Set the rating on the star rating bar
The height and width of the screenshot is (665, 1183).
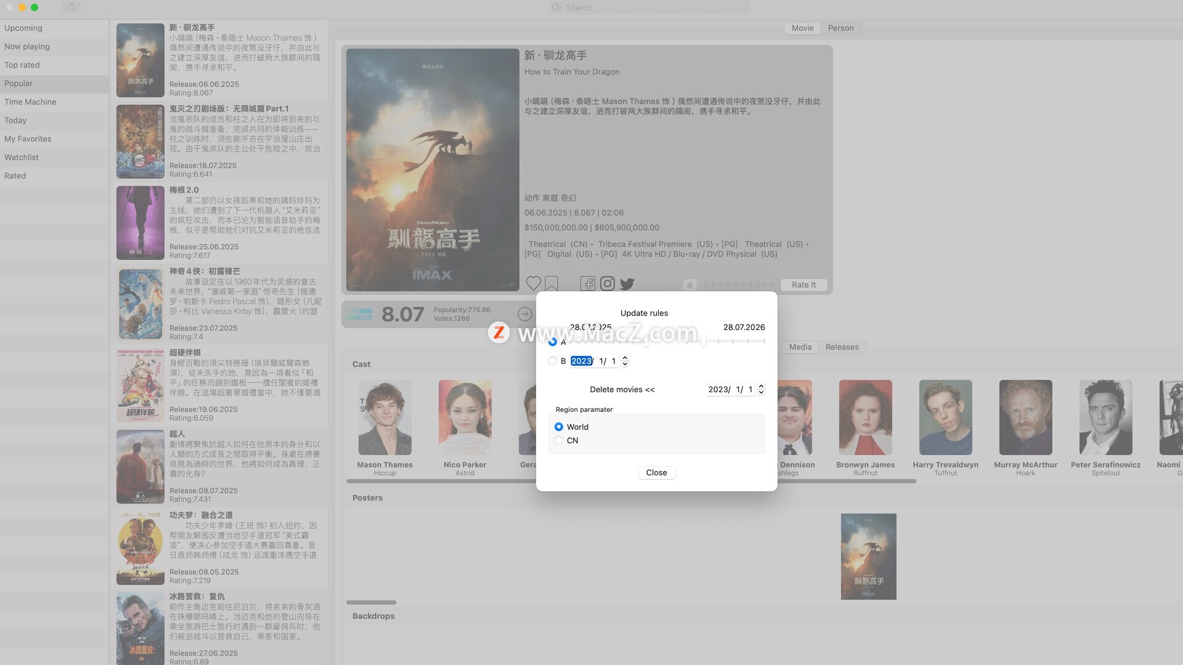pos(738,285)
